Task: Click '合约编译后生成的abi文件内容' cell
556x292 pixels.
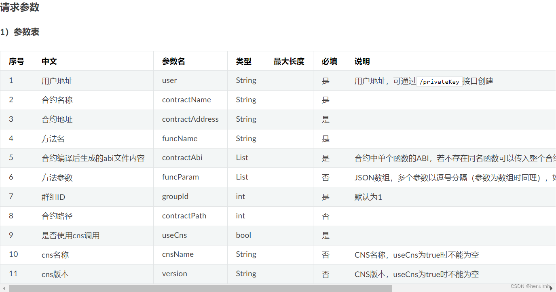Action: pyautogui.click(x=93, y=158)
